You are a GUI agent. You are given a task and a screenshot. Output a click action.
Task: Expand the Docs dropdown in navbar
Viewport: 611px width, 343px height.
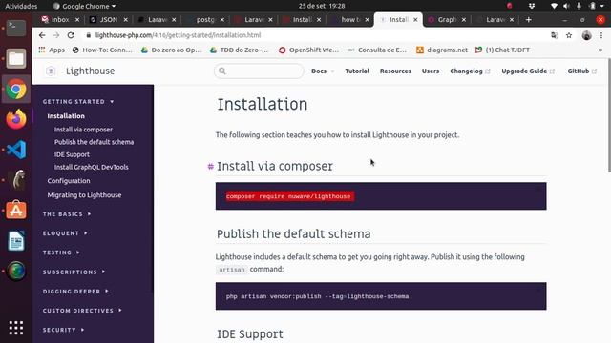(x=323, y=71)
